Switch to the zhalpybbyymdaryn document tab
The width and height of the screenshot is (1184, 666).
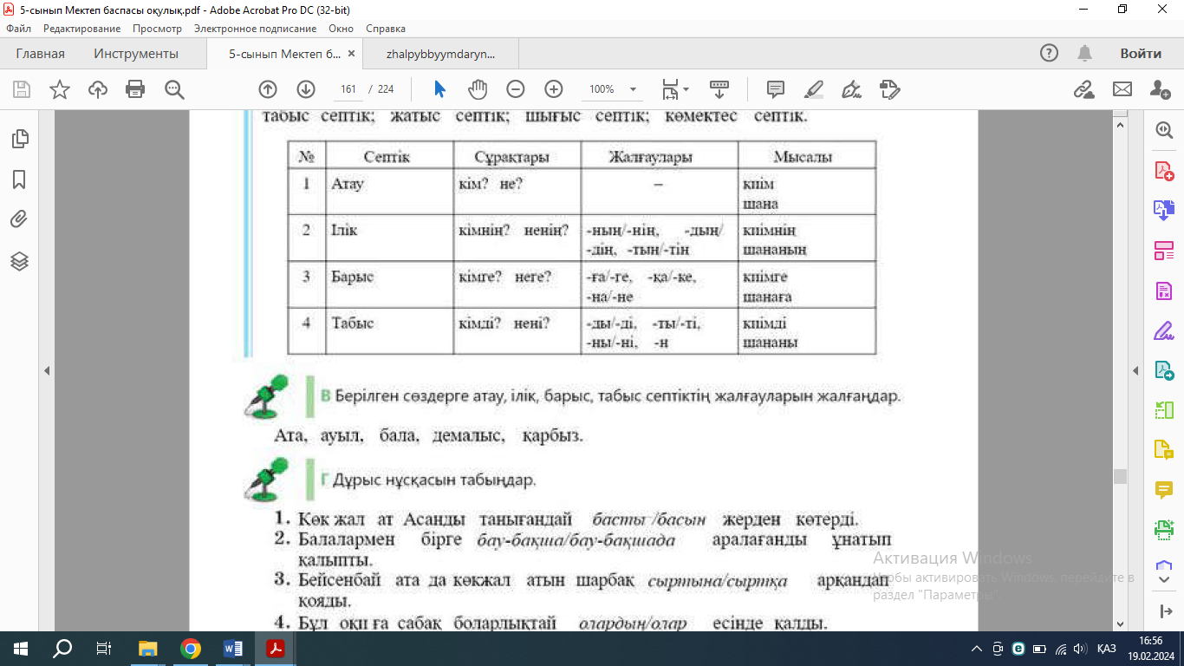pyautogui.click(x=441, y=54)
